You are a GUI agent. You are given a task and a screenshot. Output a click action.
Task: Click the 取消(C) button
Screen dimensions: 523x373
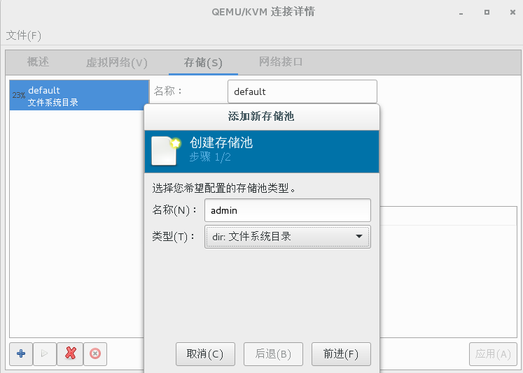(x=205, y=354)
